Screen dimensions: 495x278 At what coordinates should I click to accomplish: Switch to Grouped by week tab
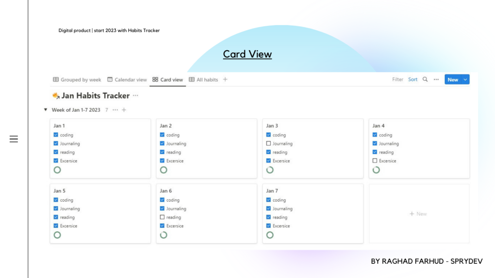pyautogui.click(x=77, y=79)
